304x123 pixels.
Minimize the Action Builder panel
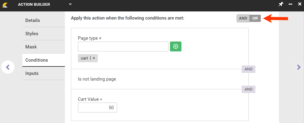(290, 4)
